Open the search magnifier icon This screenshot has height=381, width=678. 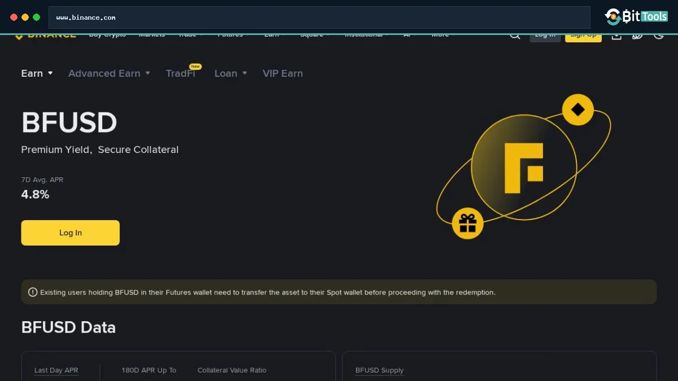[515, 36]
